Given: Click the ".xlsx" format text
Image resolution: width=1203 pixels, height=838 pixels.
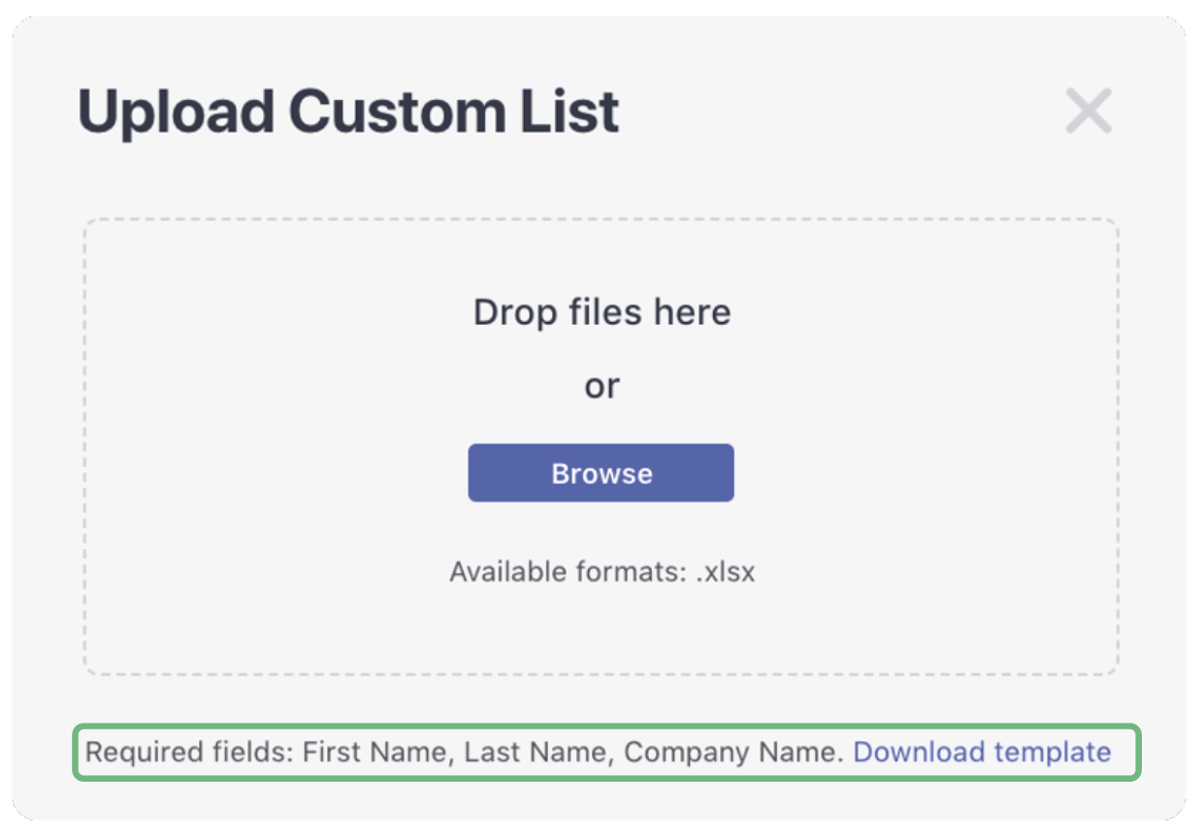Looking at the screenshot, I should point(725,572).
